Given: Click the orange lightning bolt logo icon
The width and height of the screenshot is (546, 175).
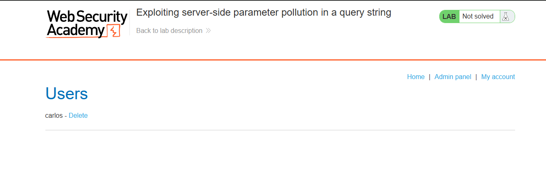Looking at the screenshot, I should 113,31.
